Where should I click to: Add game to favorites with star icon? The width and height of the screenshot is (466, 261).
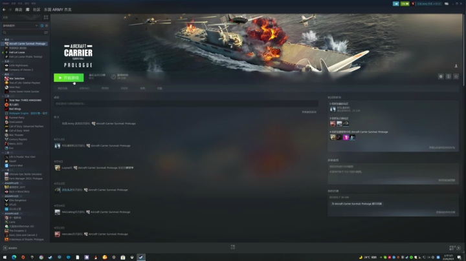pyautogui.click(x=456, y=76)
